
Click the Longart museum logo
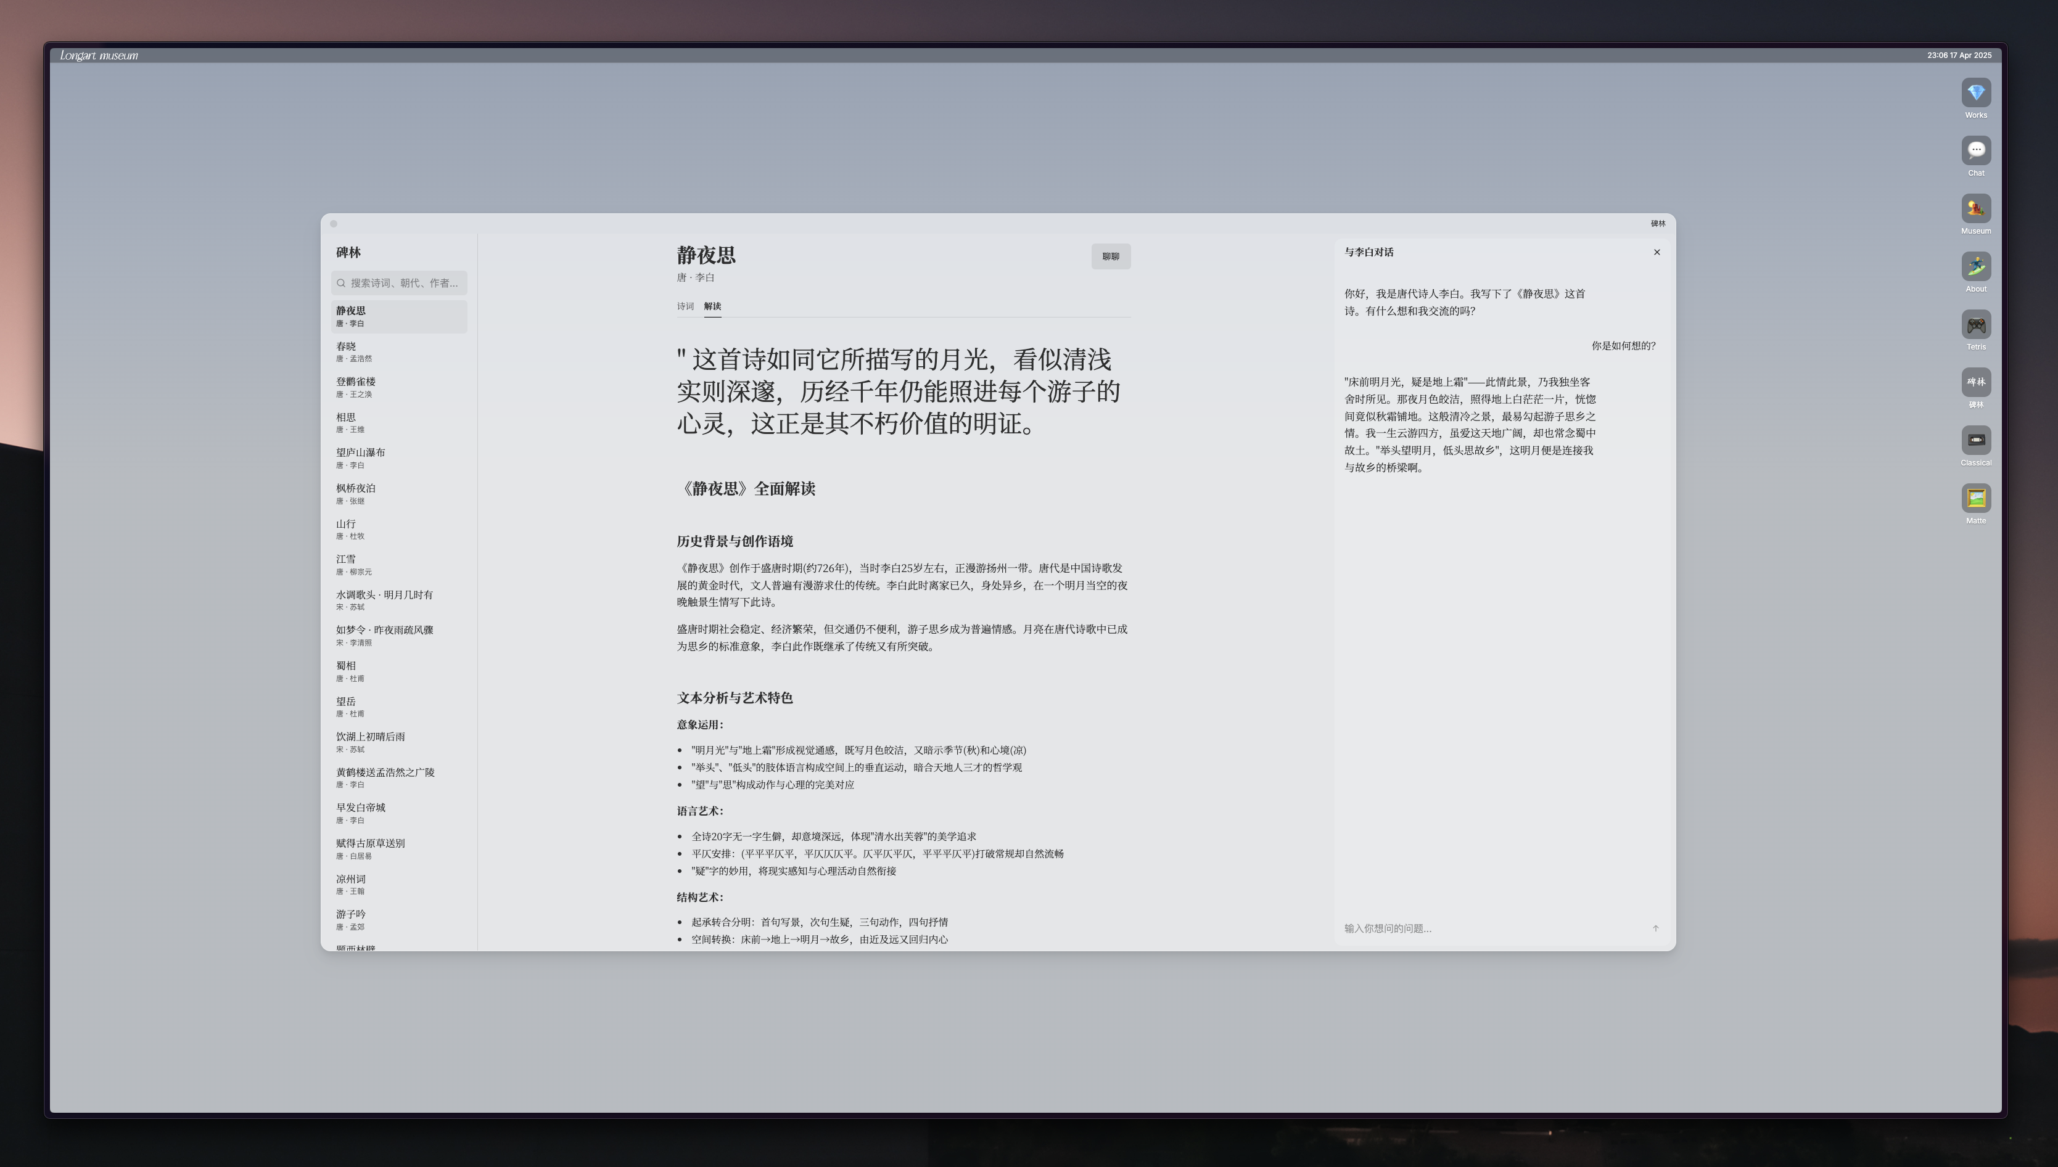[99, 55]
